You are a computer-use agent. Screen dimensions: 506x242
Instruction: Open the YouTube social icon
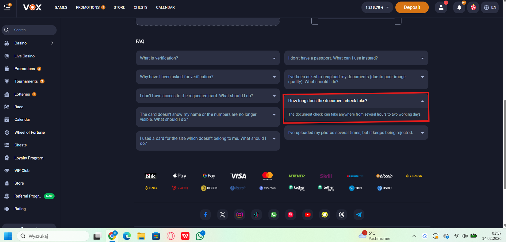click(308, 215)
